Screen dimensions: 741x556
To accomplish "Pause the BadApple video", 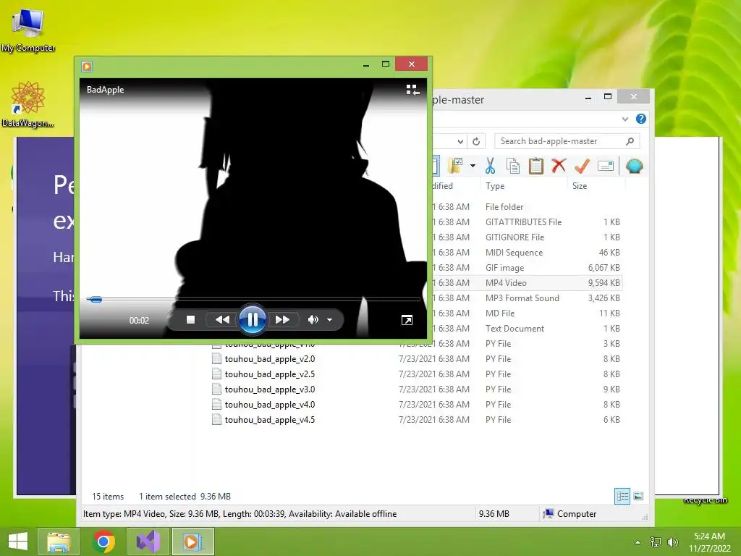I will coord(253,319).
